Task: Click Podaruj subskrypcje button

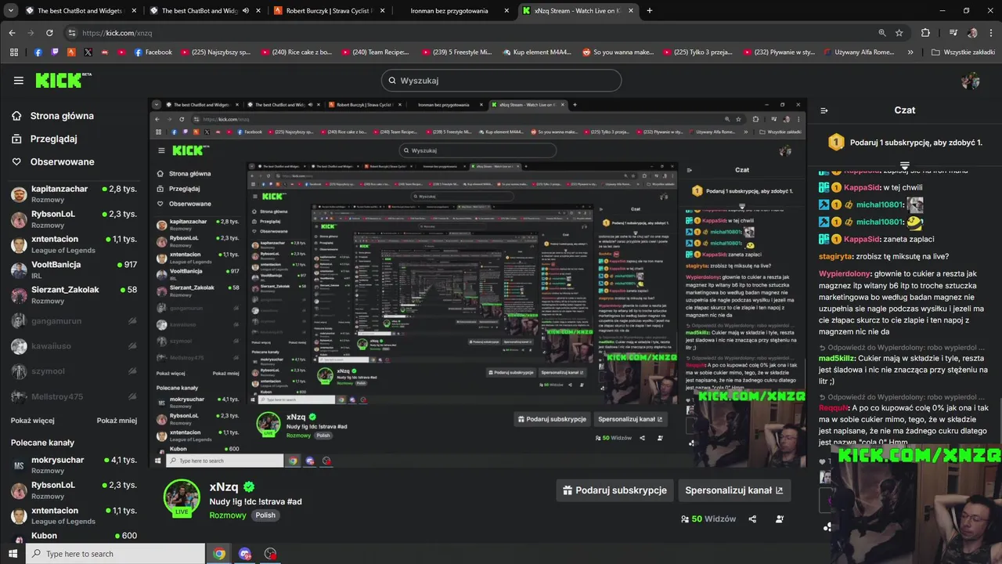Action: point(615,490)
